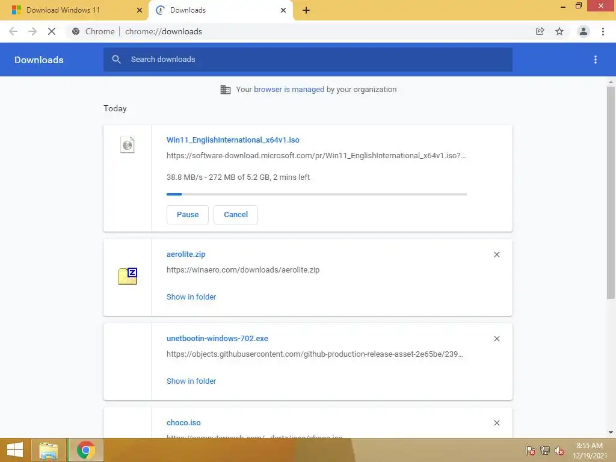Click the taskbar clock showing 8:55 AM

(590, 450)
